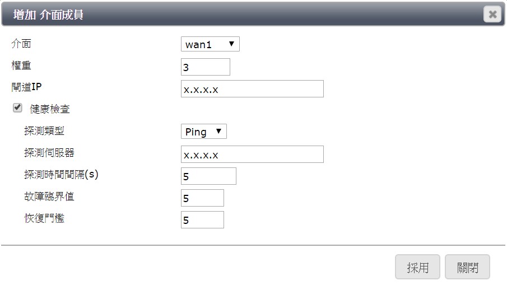Focus the 閘道IP text field

(x=252, y=89)
